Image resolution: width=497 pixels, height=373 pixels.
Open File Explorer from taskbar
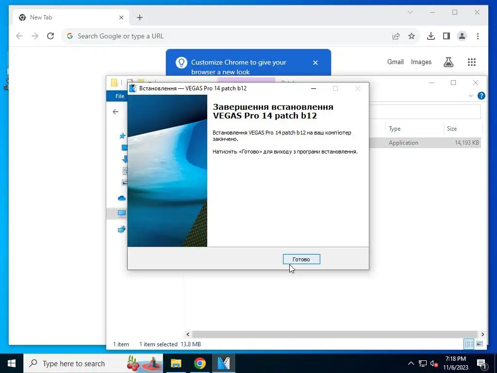tap(176, 363)
